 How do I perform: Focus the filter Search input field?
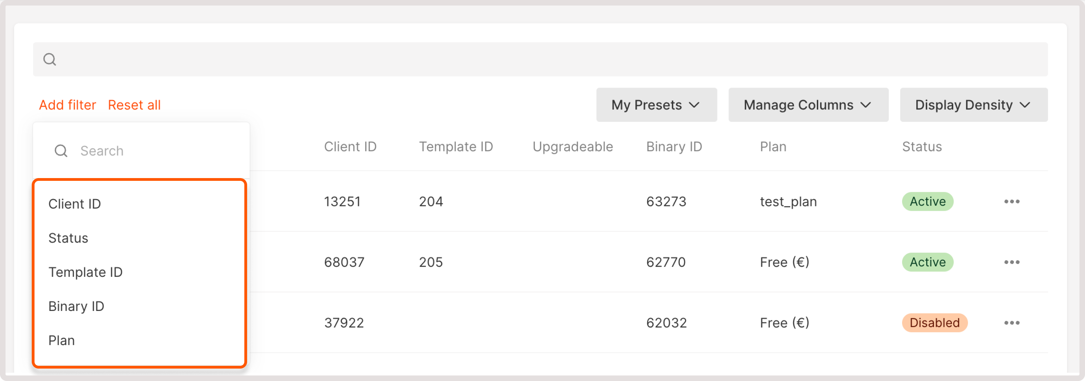[156, 151]
